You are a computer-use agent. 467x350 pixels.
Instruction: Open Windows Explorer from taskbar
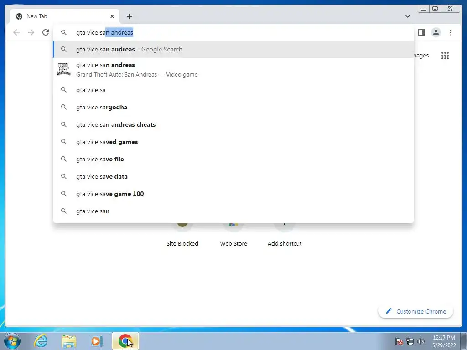tap(68, 341)
